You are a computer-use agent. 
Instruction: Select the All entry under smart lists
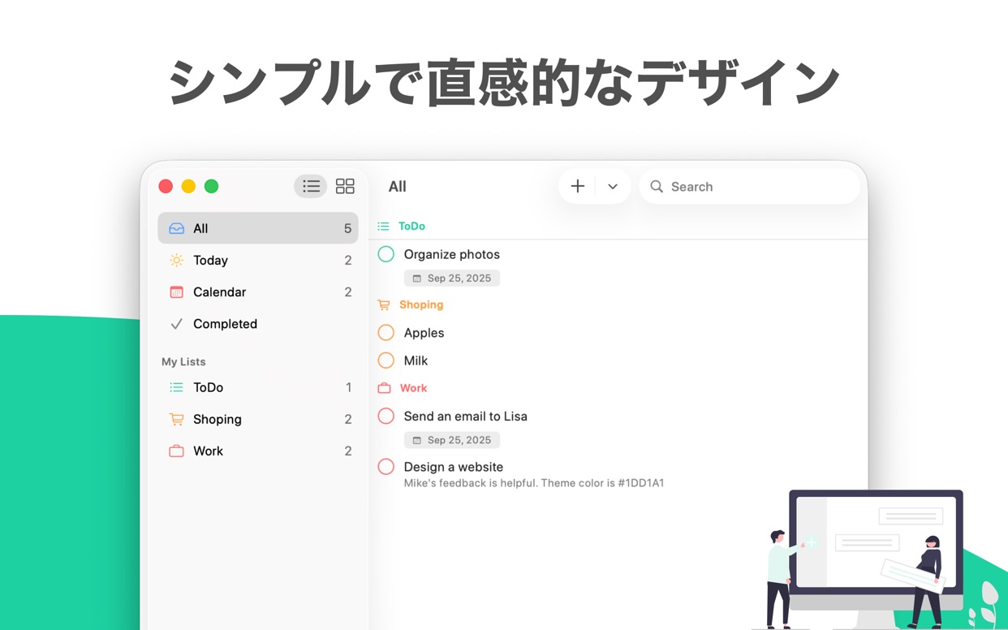pyautogui.click(x=200, y=228)
